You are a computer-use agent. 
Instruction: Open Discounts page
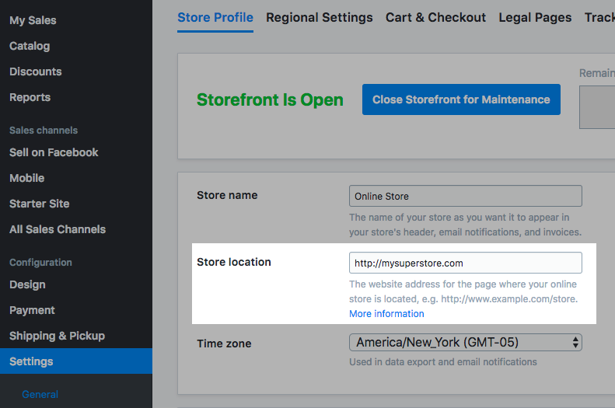pyautogui.click(x=35, y=71)
